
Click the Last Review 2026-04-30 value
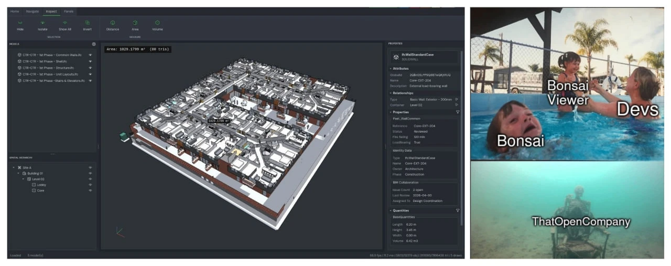pos(424,195)
